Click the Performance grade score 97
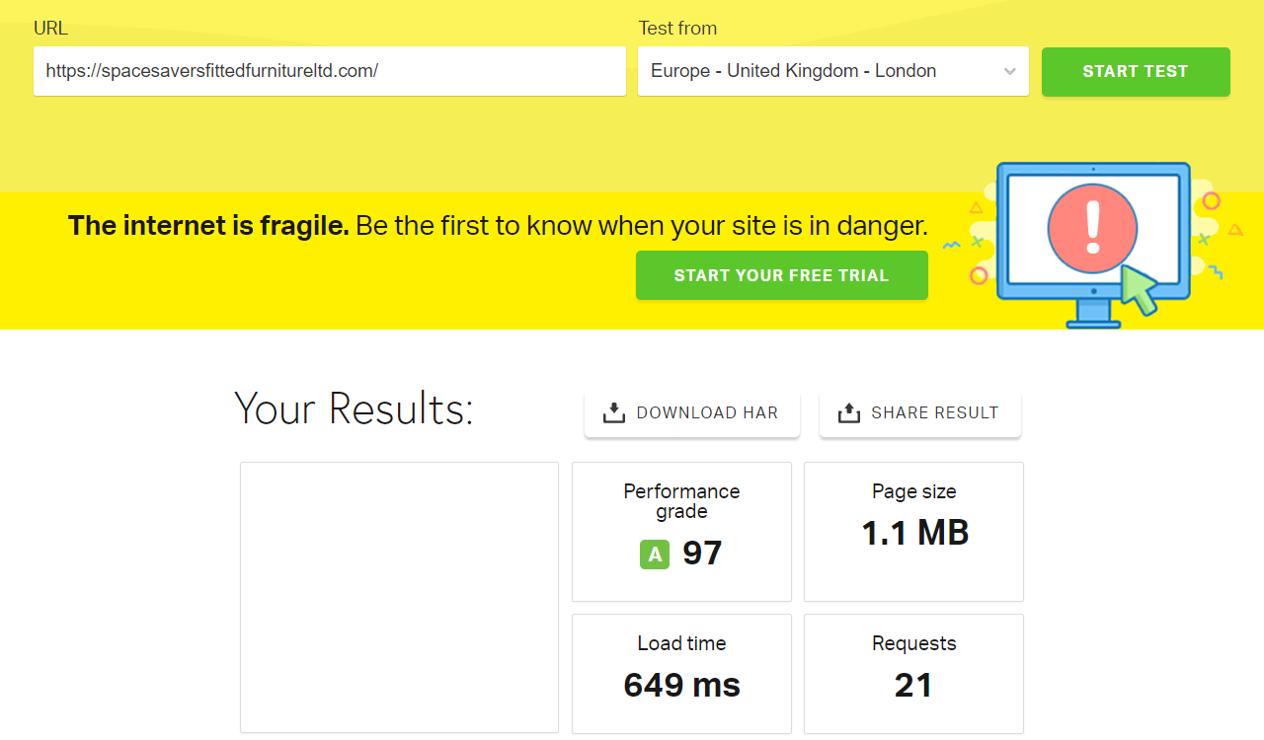 click(702, 553)
